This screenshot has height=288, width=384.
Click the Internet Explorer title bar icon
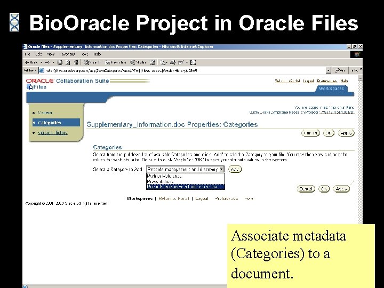[x=25, y=46]
